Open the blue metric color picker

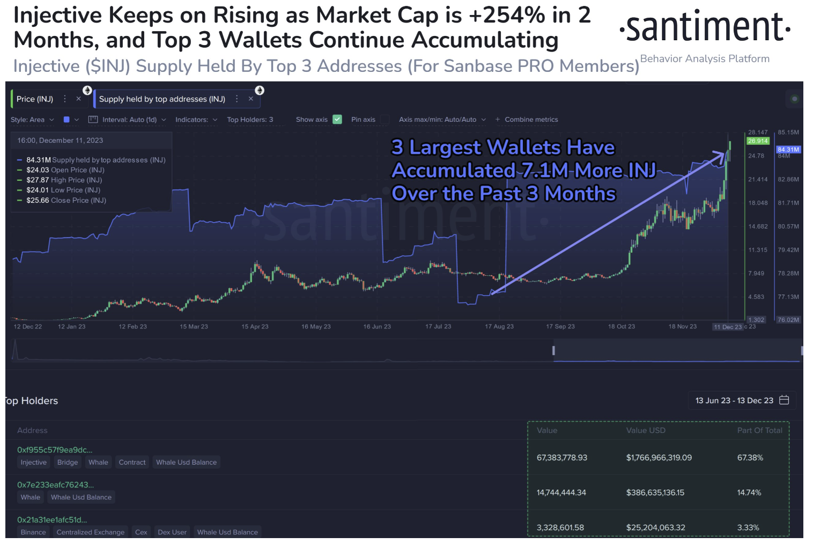pyautogui.click(x=71, y=120)
